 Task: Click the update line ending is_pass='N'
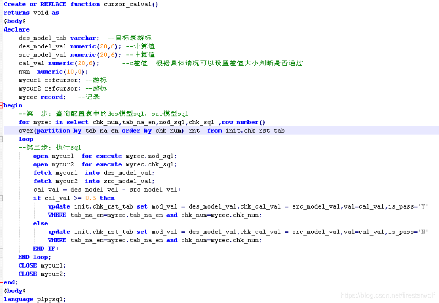click(238, 232)
